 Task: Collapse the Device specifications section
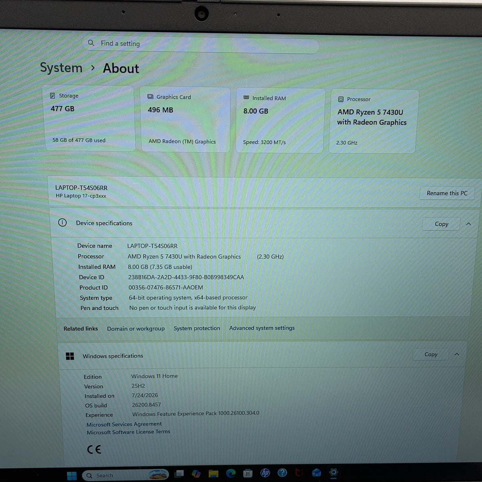(x=468, y=224)
